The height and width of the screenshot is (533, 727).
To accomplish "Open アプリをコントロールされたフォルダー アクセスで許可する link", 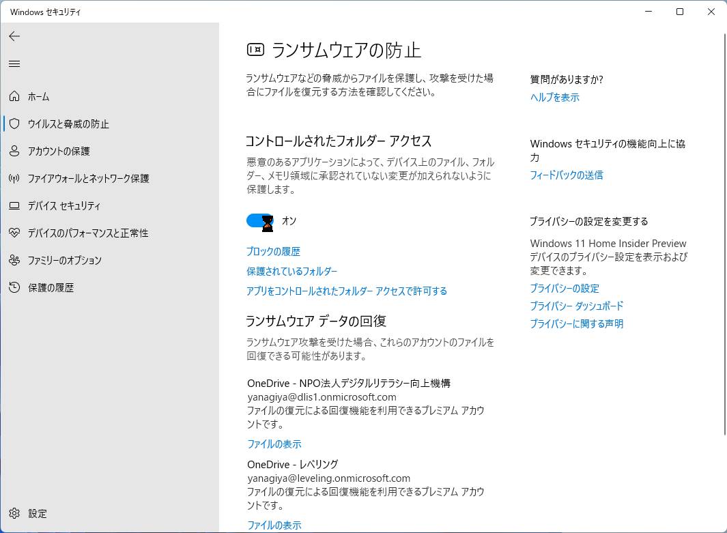I will [x=346, y=291].
